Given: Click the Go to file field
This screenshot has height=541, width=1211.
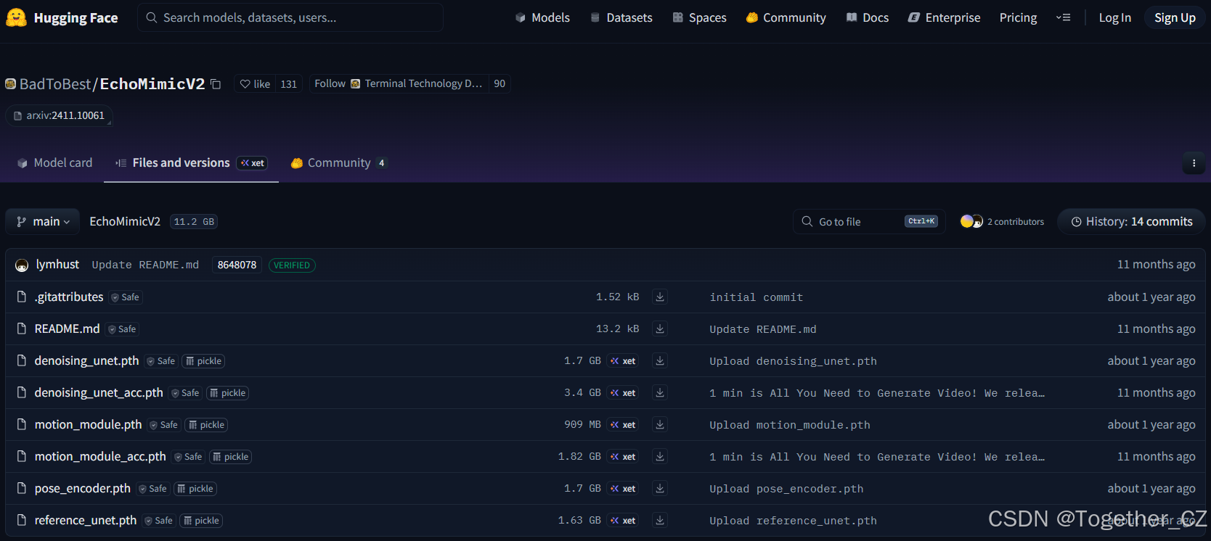Looking at the screenshot, I should (x=869, y=222).
